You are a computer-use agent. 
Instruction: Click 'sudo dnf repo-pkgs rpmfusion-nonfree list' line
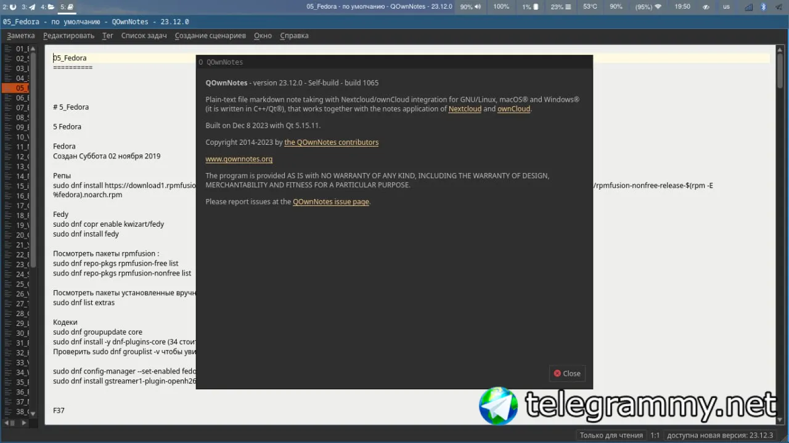coord(122,274)
